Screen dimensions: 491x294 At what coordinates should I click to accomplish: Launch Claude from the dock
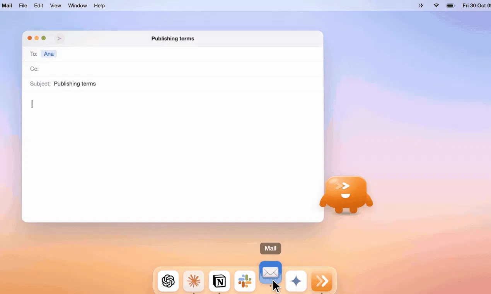194,281
